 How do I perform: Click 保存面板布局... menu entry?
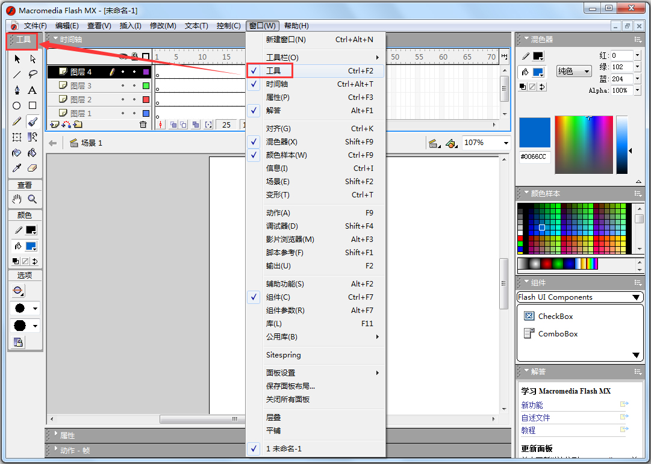(290, 386)
